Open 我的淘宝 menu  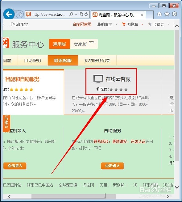pyautogui.click(x=105, y=24)
